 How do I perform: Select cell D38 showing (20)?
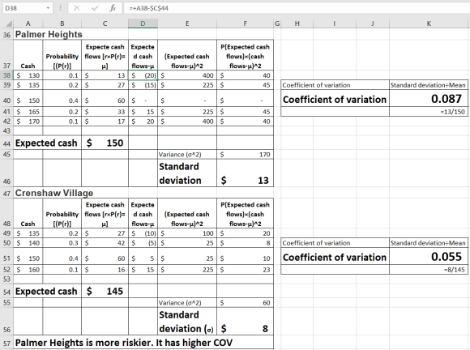pyautogui.click(x=143, y=75)
